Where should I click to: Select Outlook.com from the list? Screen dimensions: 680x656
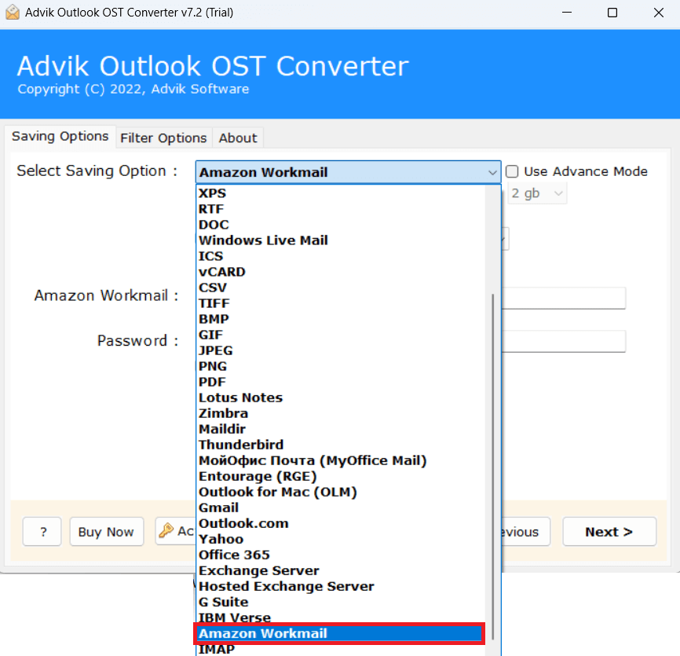(341, 523)
